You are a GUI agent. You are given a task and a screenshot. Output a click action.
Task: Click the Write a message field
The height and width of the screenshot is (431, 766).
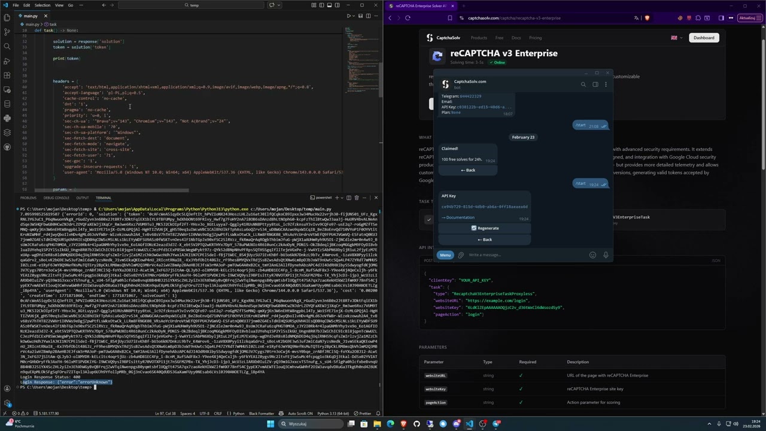(527, 255)
